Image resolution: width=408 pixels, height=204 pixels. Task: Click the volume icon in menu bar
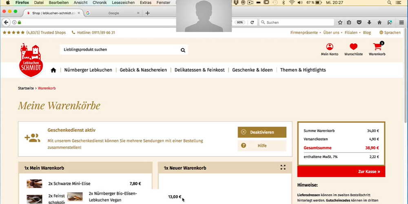(x=300, y=2)
